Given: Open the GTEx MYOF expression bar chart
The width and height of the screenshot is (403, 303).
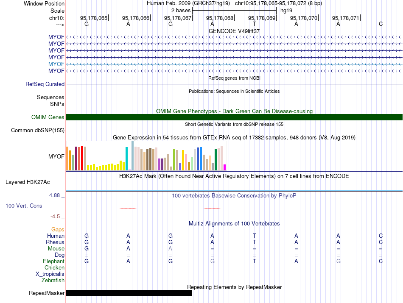Looking at the screenshot, I should point(146,156).
